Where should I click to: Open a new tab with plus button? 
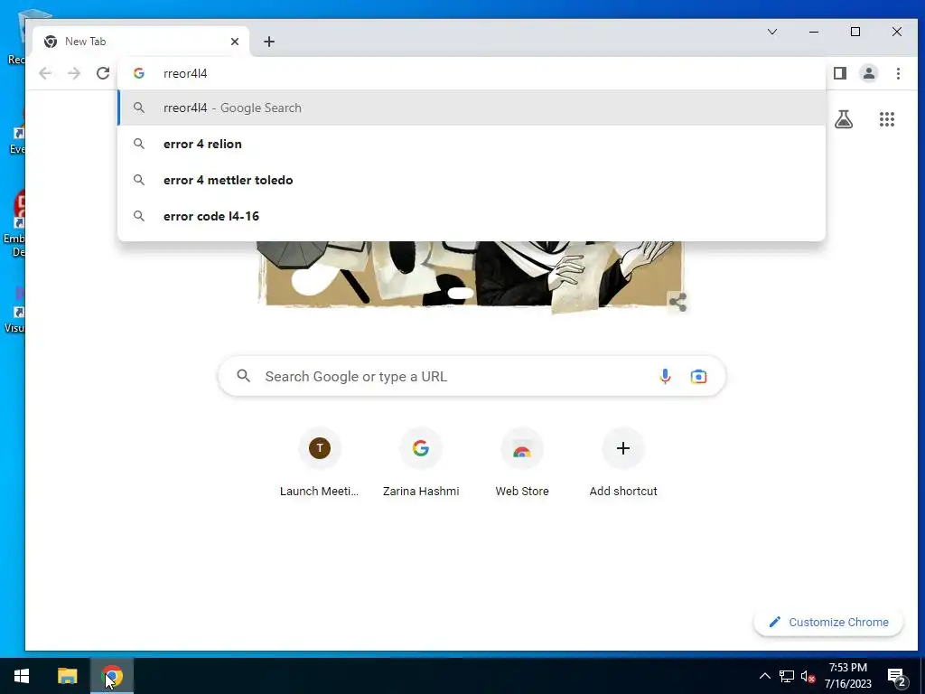(x=269, y=42)
